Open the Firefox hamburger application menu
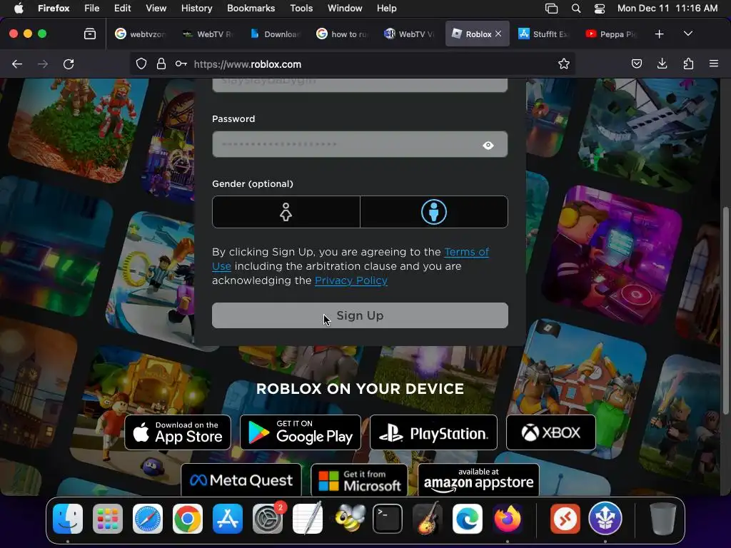731x548 pixels. pyautogui.click(x=714, y=64)
